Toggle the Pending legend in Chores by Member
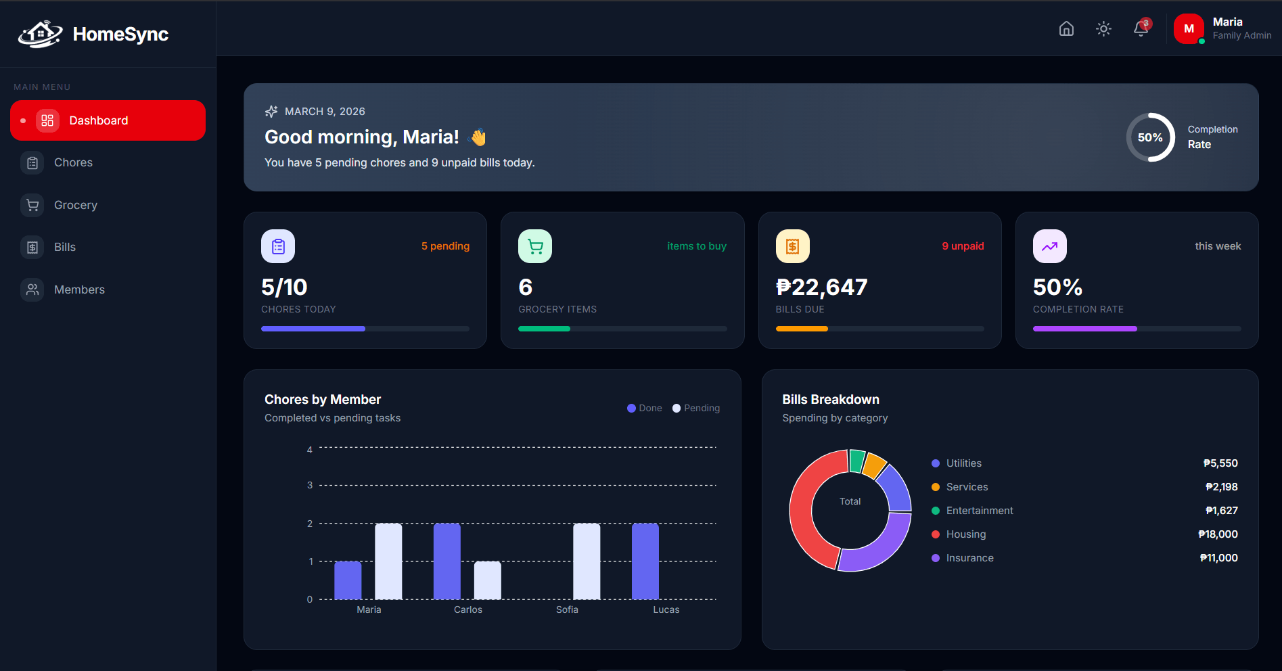1282x671 pixels. (695, 408)
